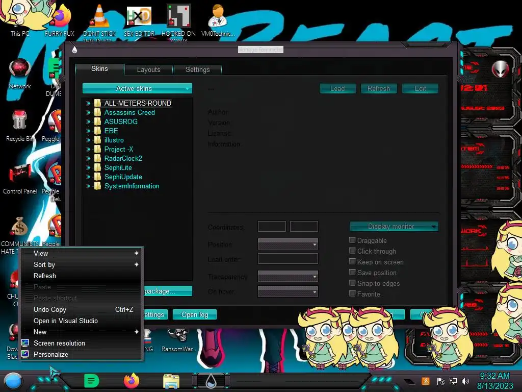Open the Position dropdown

coord(288,244)
